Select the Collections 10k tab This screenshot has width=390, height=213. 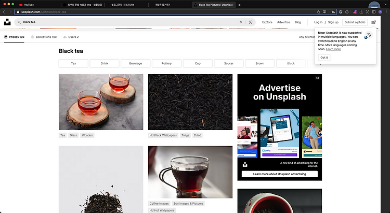pos(44,37)
